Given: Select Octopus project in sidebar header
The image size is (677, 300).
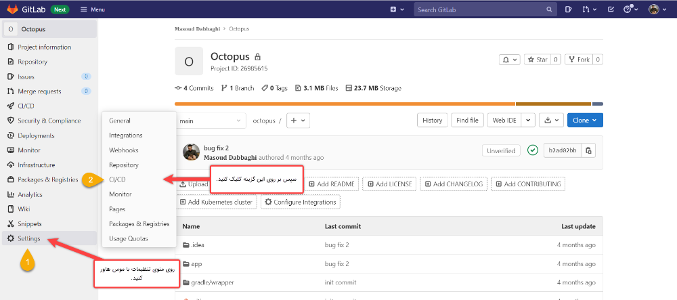Looking at the screenshot, I should coord(49,29).
